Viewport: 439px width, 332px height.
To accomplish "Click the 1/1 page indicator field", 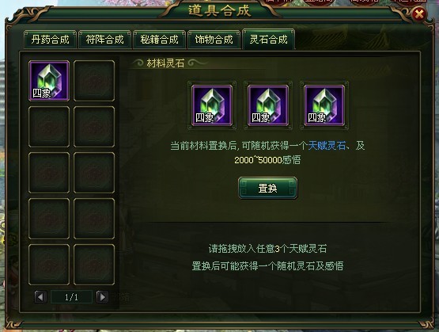I will pyautogui.click(x=71, y=297).
